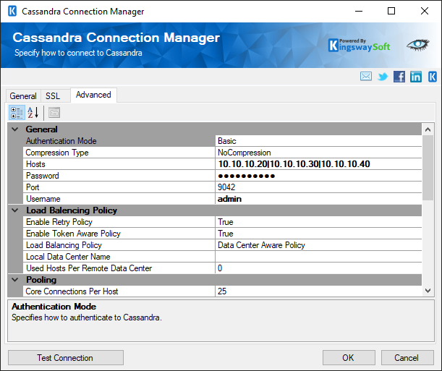Open the Compression Type value NoCompression
The height and width of the screenshot is (371, 442).
(318, 153)
